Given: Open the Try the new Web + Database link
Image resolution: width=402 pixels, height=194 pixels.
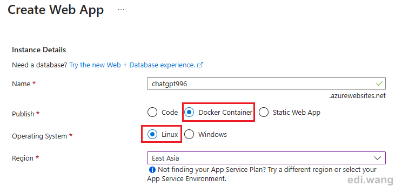Looking at the screenshot, I should (x=132, y=65).
